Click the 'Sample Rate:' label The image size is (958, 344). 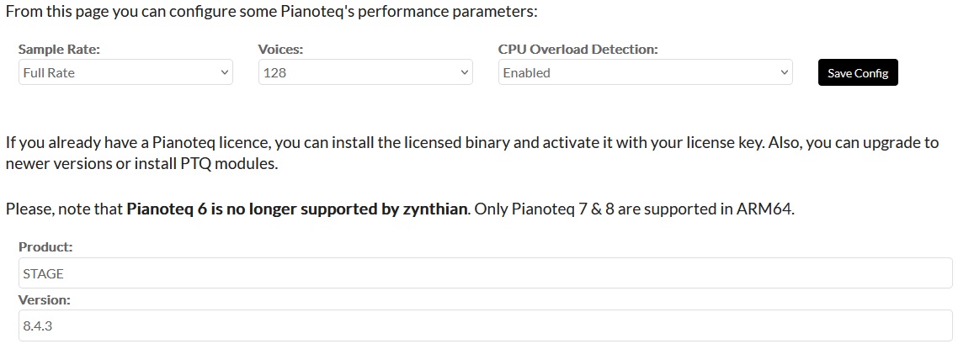tap(59, 50)
